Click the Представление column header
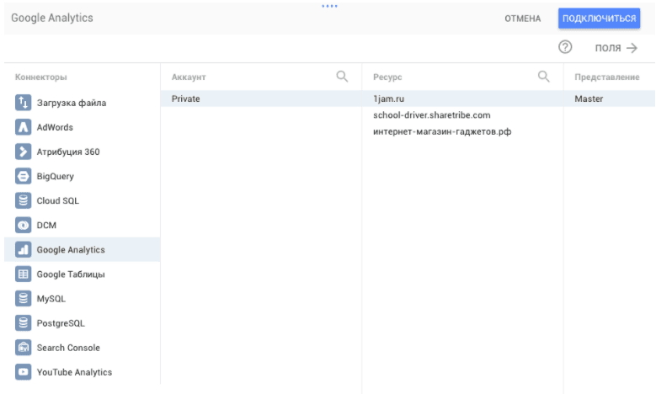This screenshot has height=394, width=656. [606, 77]
